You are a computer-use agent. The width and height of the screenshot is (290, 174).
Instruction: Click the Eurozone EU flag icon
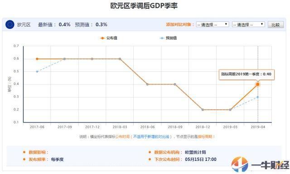10,24
